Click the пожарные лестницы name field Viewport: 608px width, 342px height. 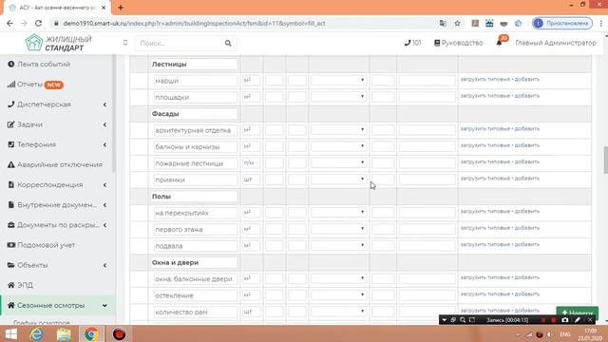point(196,163)
